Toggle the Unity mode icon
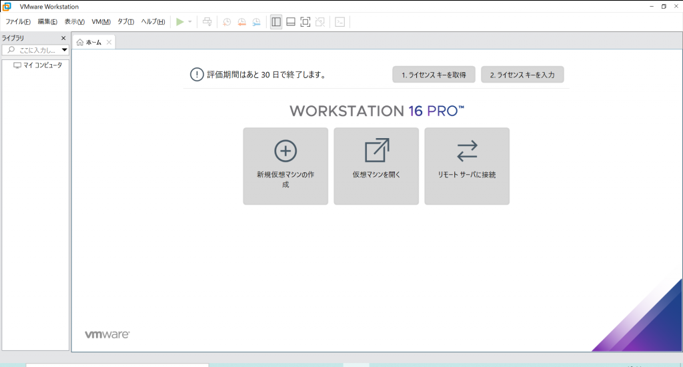The image size is (683, 367). point(320,22)
